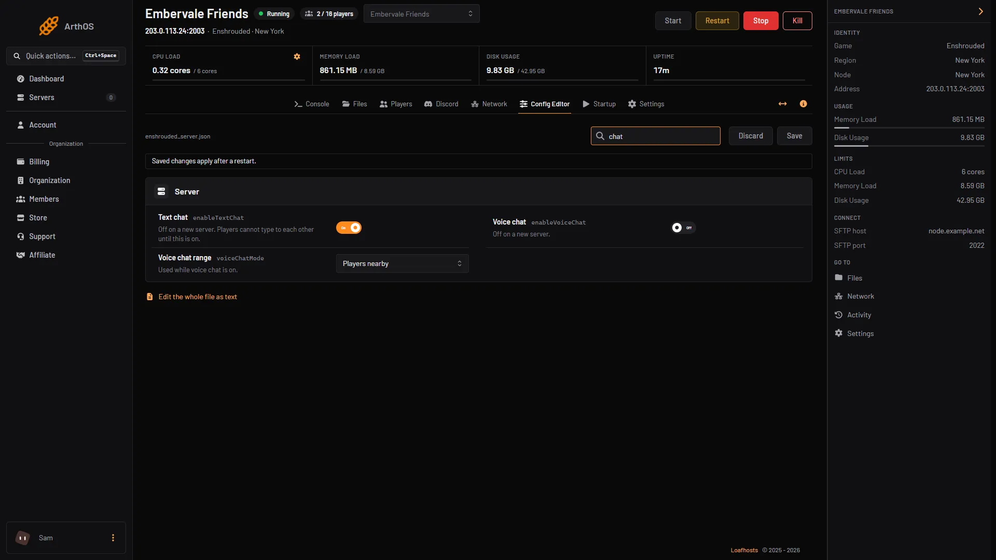Click the document icon beside Edit whole file
The width and height of the screenshot is (996, 560).
pos(150,297)
